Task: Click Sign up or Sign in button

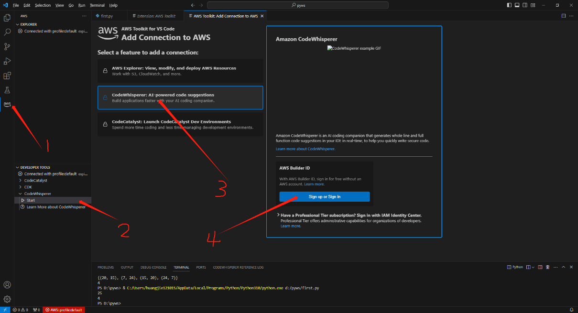Action: 325,196
